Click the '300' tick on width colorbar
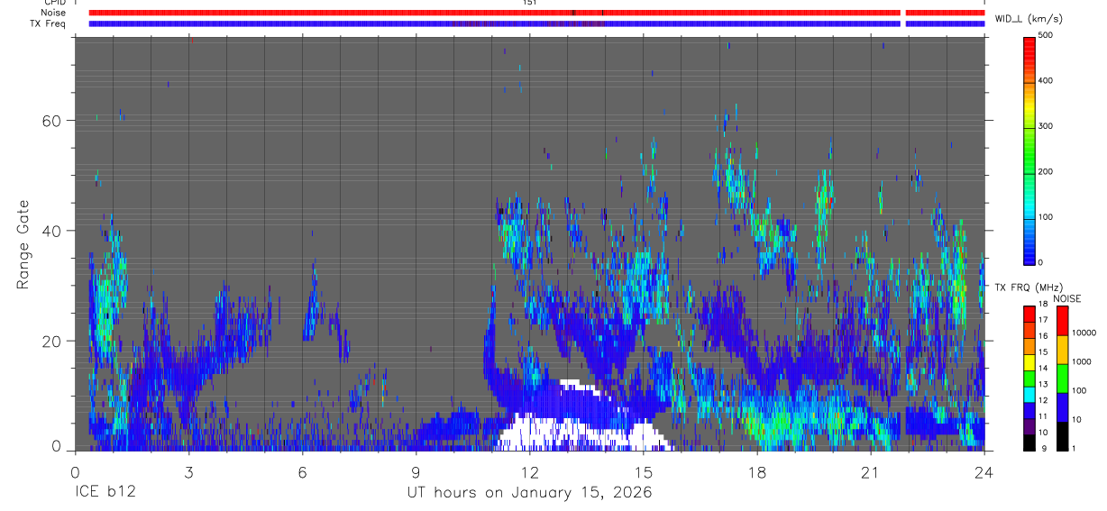 point(1046,126)
